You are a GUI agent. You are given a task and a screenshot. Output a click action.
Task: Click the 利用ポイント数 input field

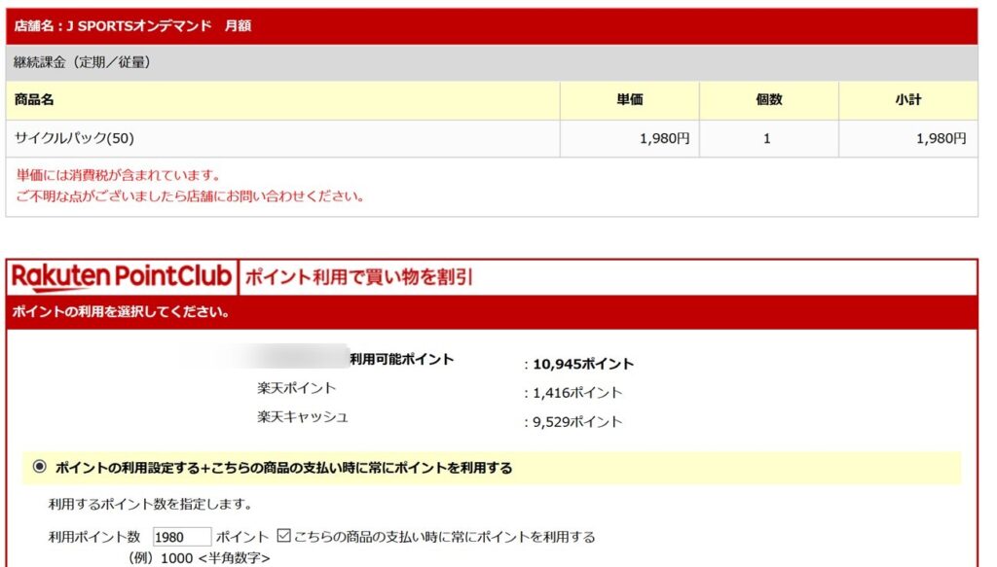(x=182, y=537)
